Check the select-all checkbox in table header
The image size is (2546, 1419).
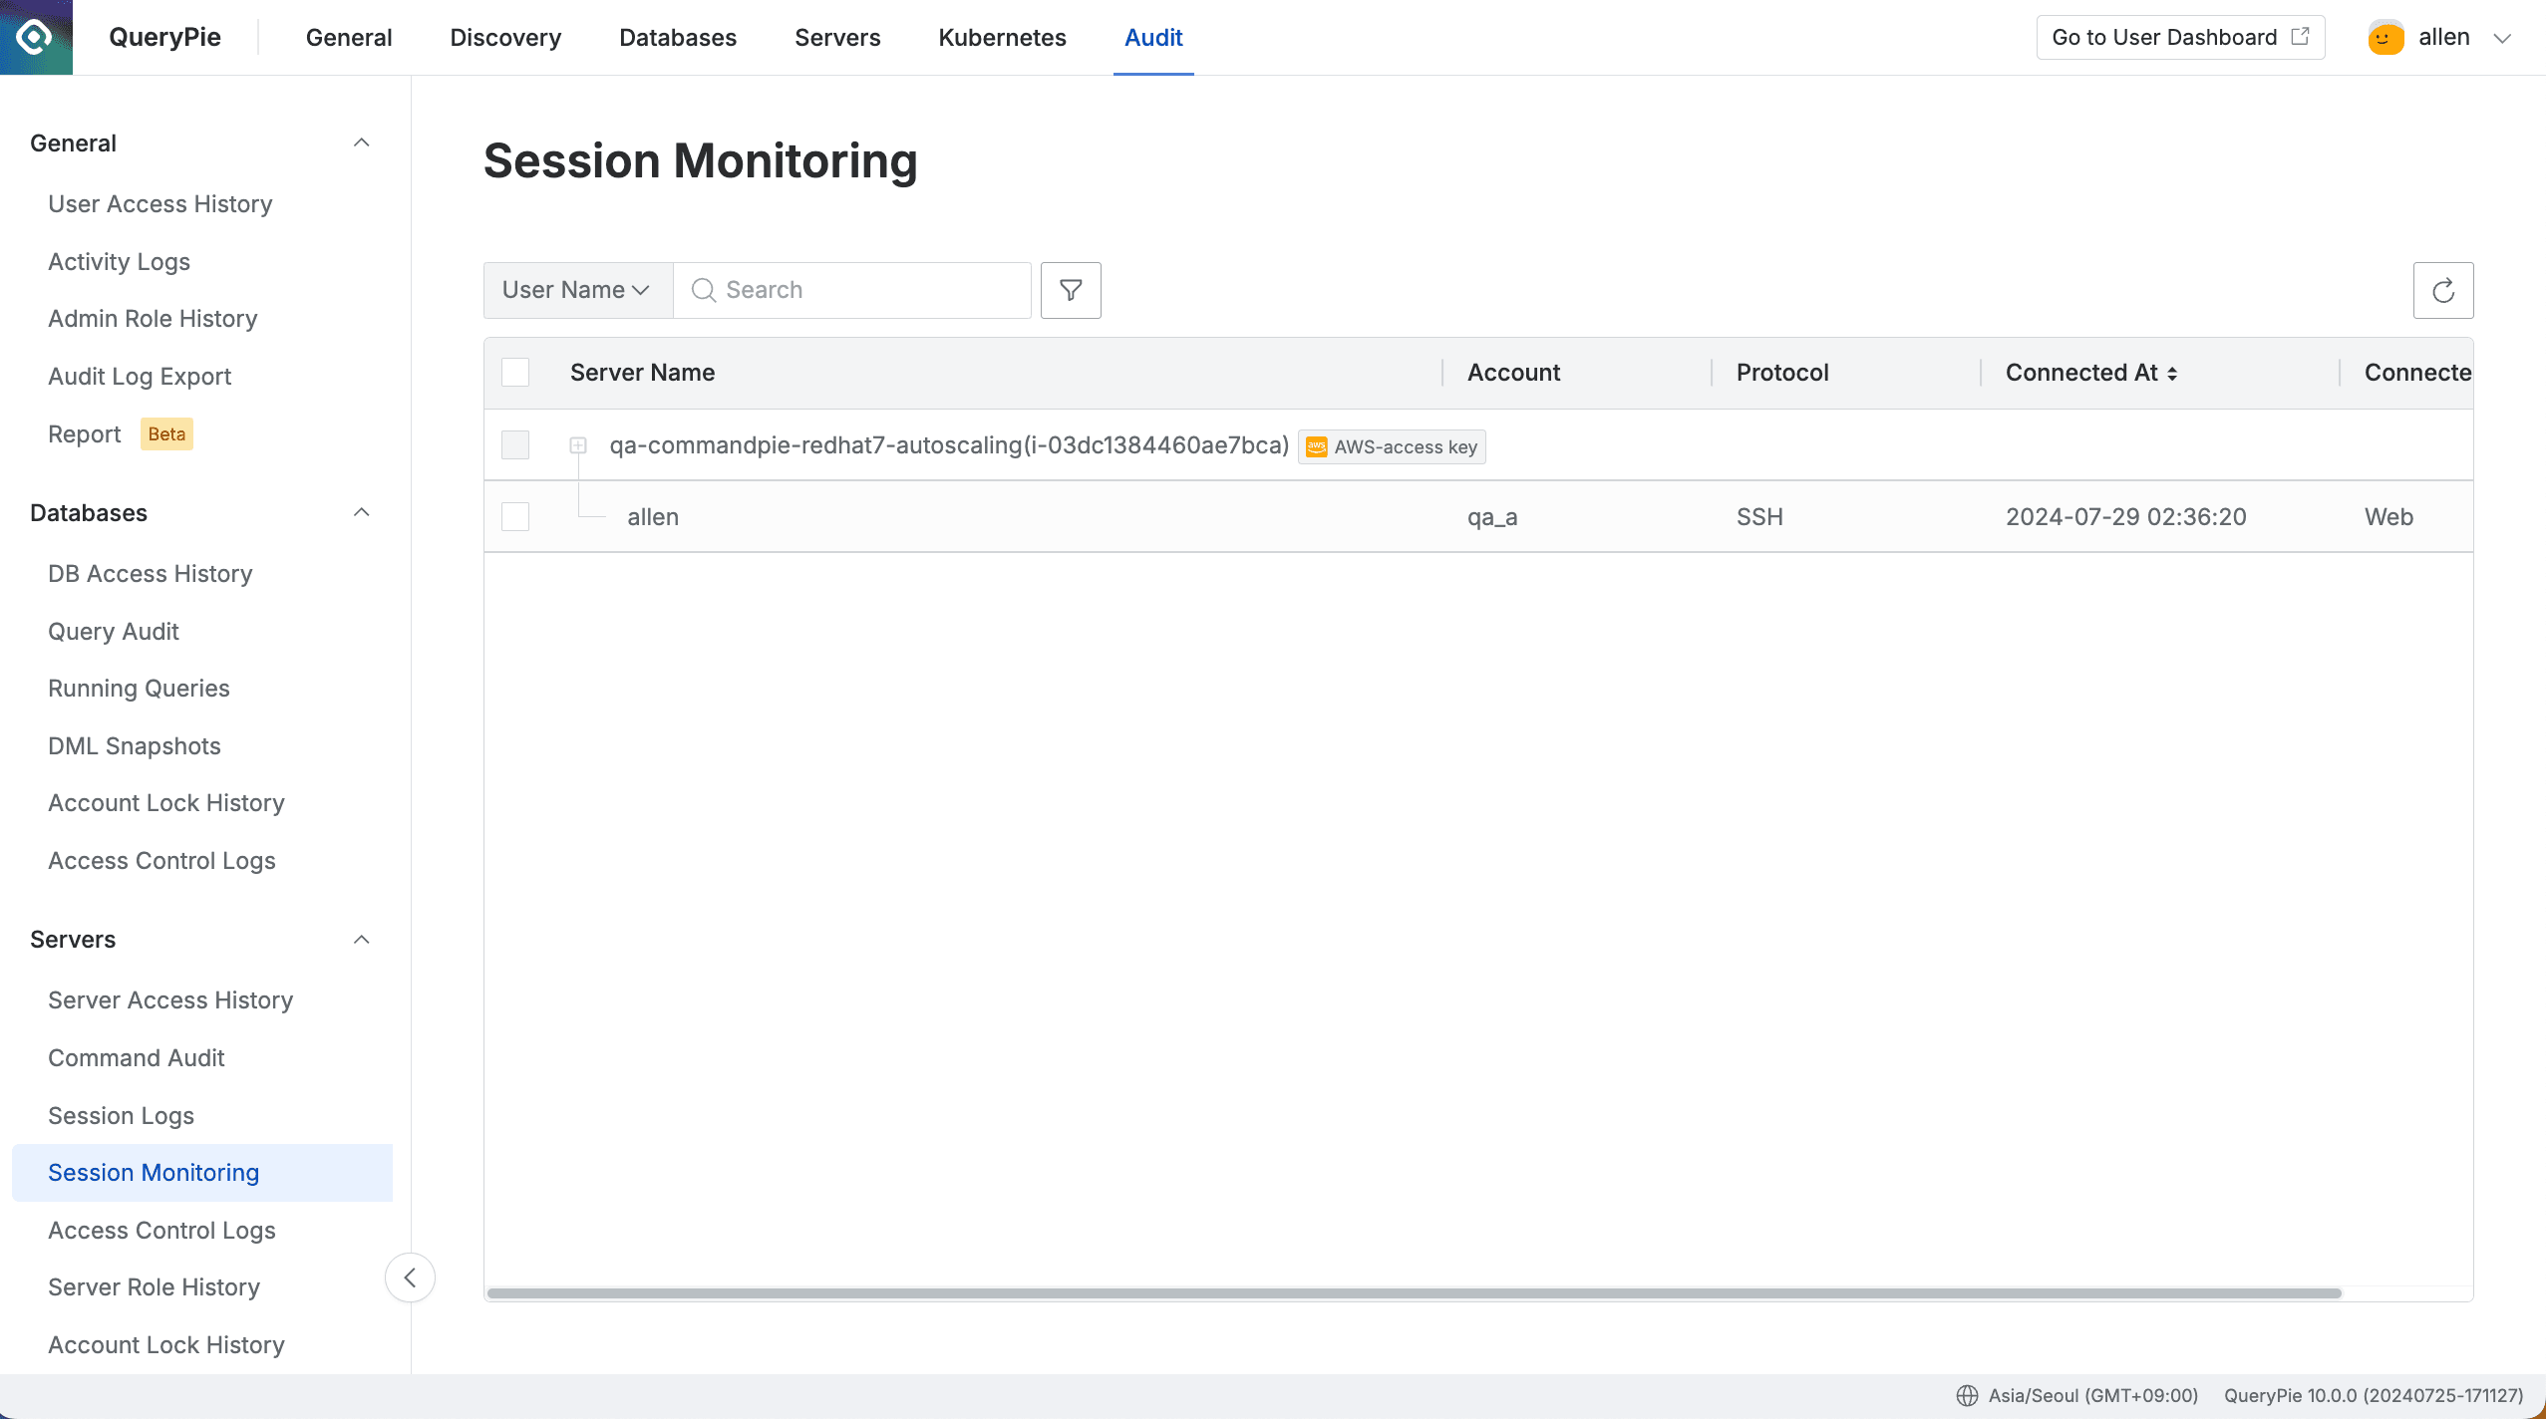pos(514,372)
